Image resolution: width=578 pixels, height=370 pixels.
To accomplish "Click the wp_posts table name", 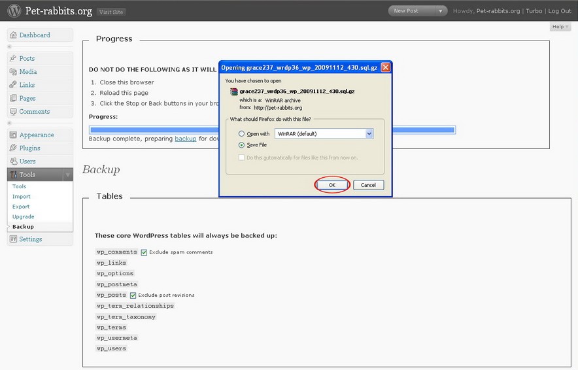I will pyautogui.click(x=111, y=295).
